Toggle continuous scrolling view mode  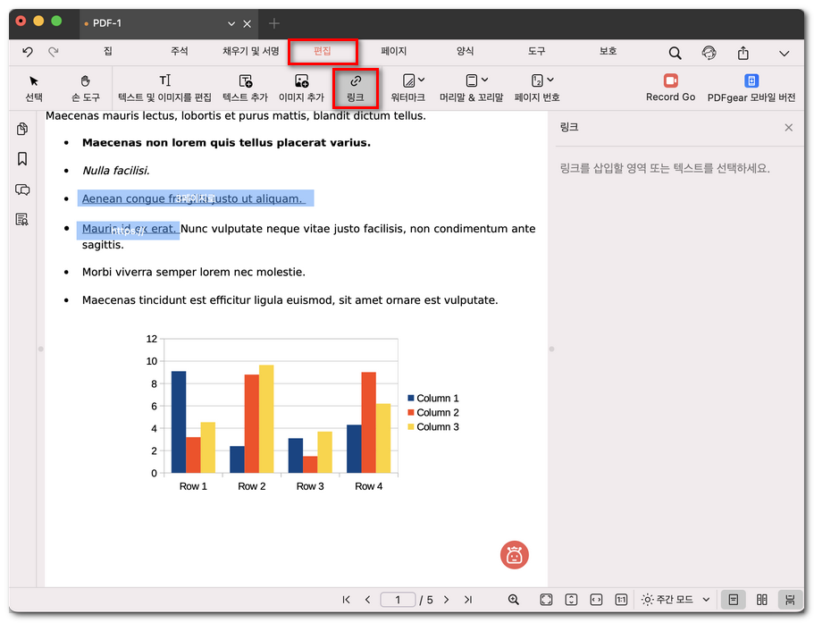789,600
